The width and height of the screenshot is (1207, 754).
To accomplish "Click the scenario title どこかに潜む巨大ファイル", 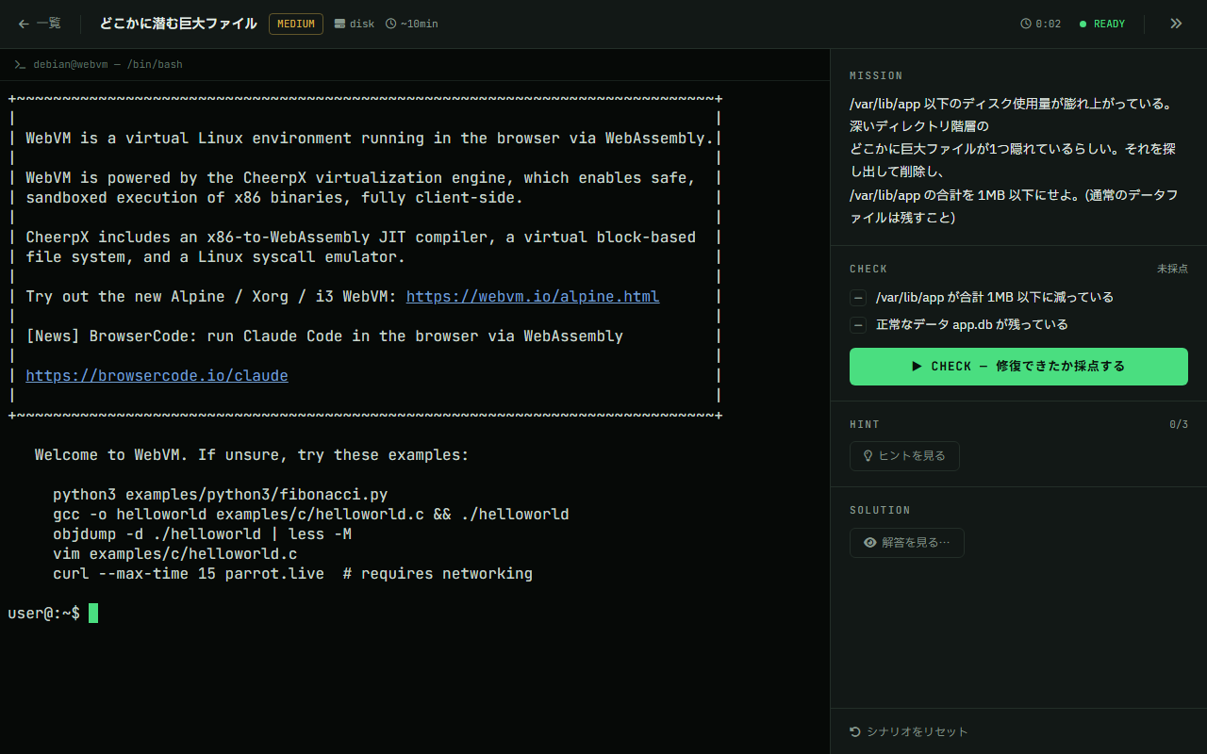I will click(178, 24).
